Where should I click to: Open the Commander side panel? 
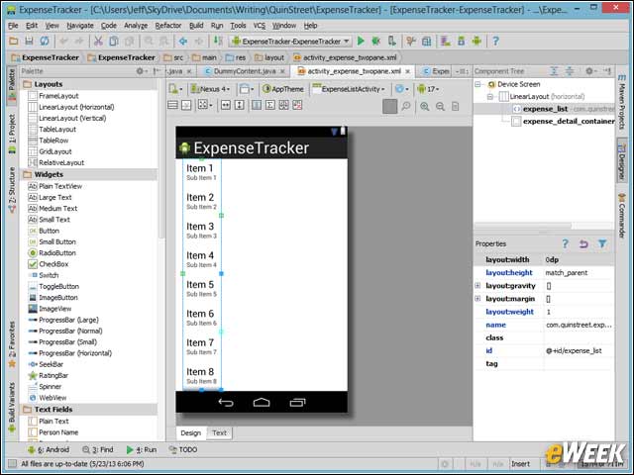point(622,216)
